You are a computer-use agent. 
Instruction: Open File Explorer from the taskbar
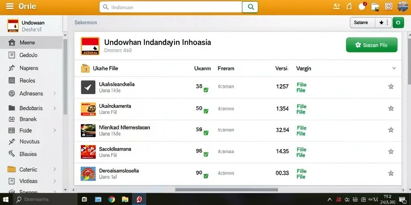click(125, 200)
